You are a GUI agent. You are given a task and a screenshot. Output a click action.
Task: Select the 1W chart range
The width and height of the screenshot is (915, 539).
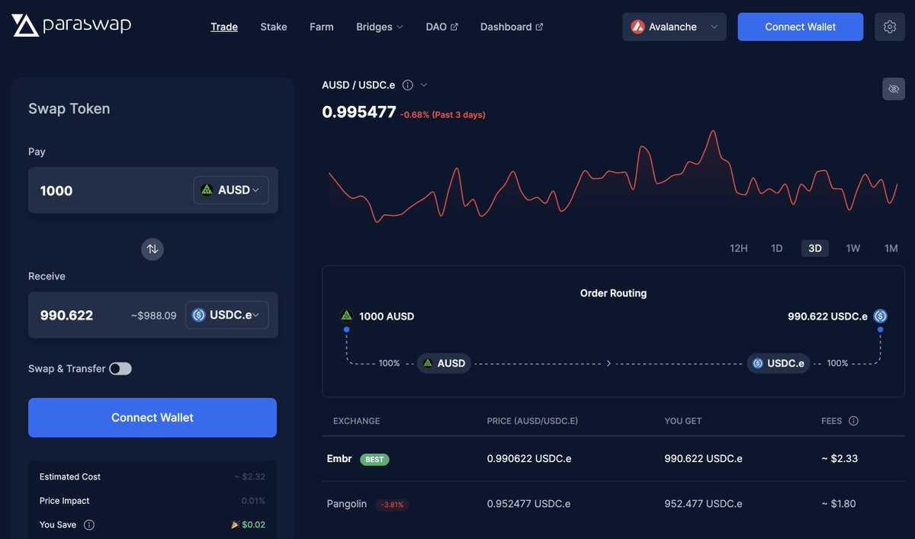853,249
